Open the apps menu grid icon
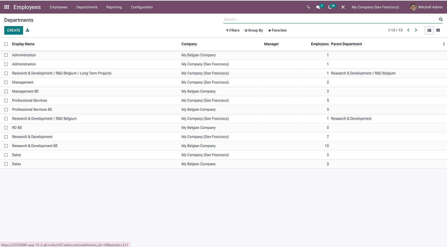Image resolution: width=447 pixels, height=247 pixels. click(6, 7)
